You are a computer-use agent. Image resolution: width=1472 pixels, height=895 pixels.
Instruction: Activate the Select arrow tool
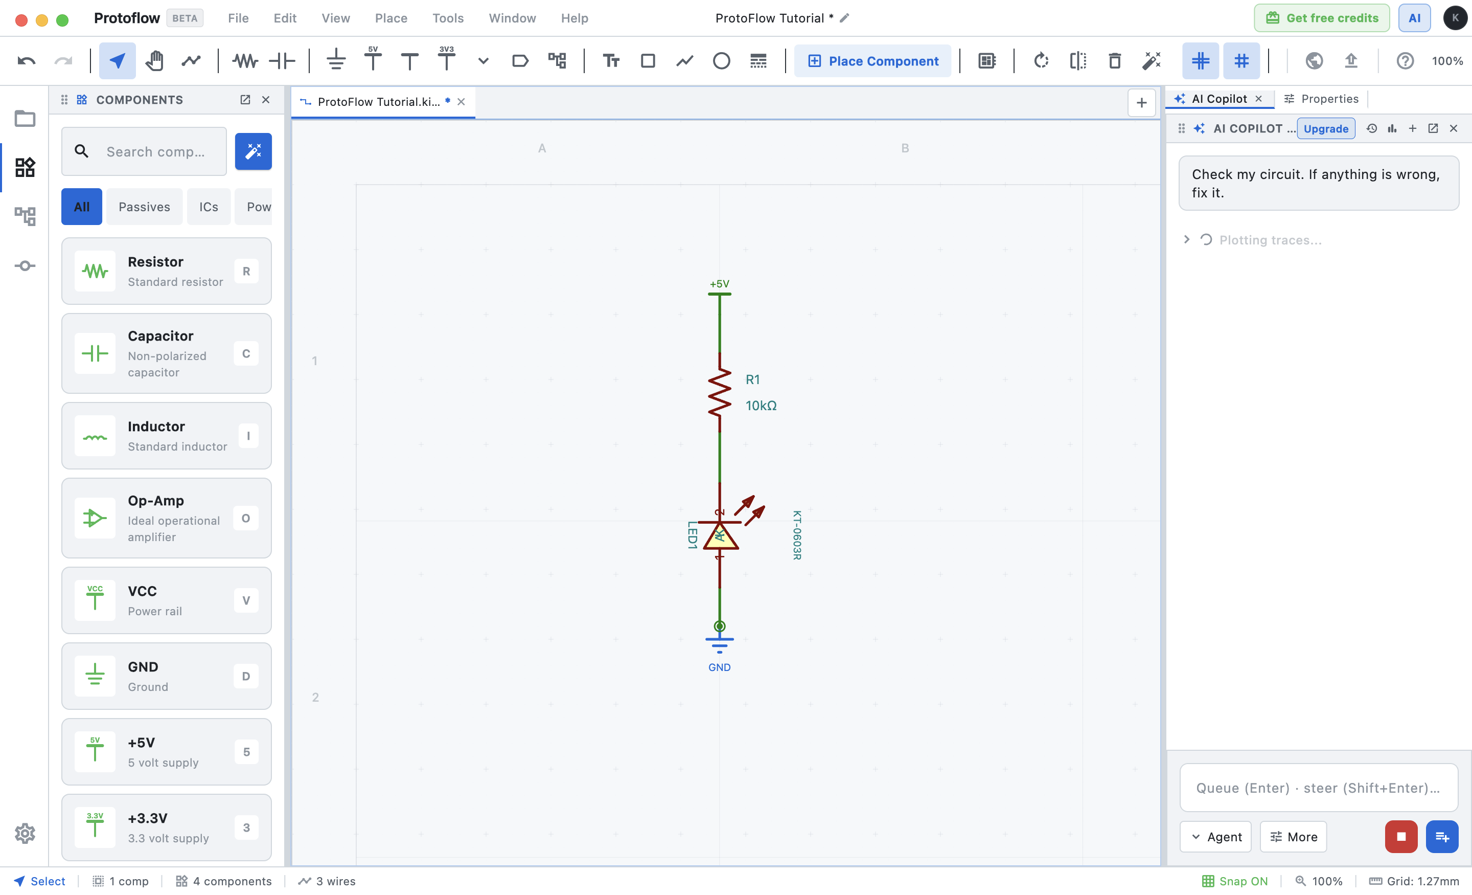(117, 61)
